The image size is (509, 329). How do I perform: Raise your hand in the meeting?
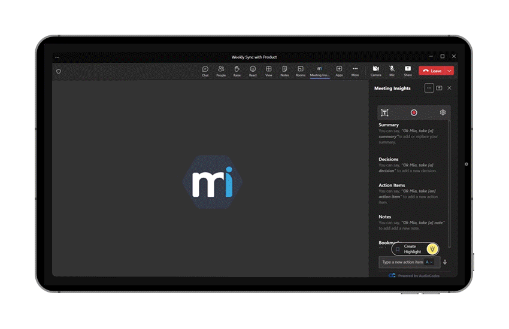tap(237, 71)
